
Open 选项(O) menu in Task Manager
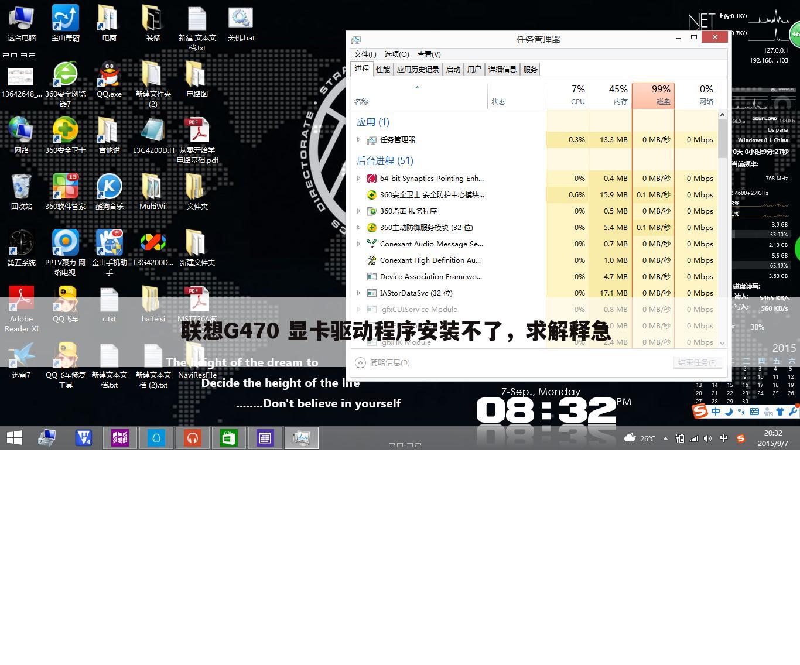coord(396,54)
